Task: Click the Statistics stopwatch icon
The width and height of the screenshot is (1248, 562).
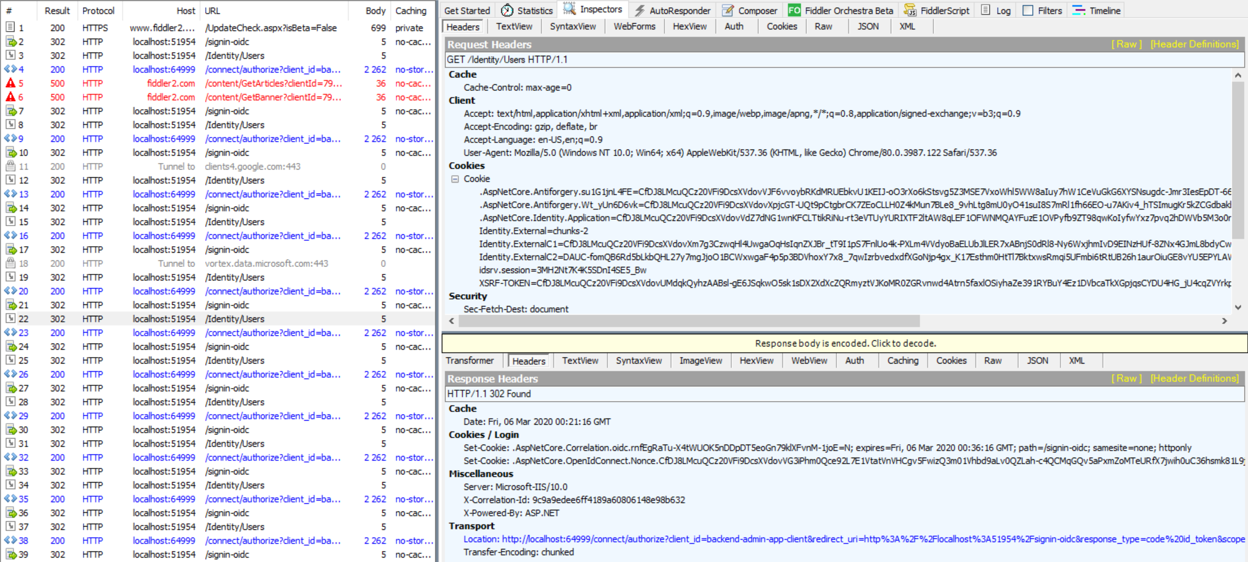Action: tap(507, 10)
